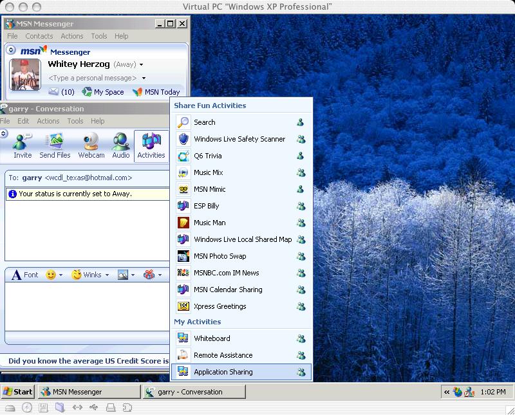515x415 pixels.
Task: Click the Winks button
Action: point(87,275)
